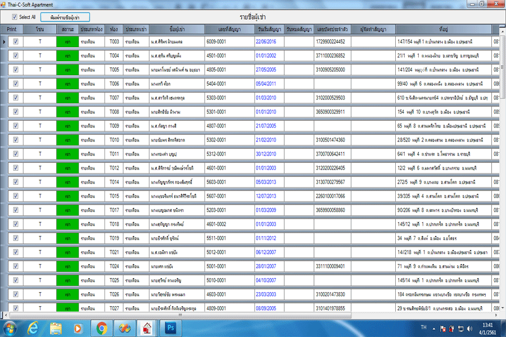Open the TH input language selector

click(x=423, y=327)
